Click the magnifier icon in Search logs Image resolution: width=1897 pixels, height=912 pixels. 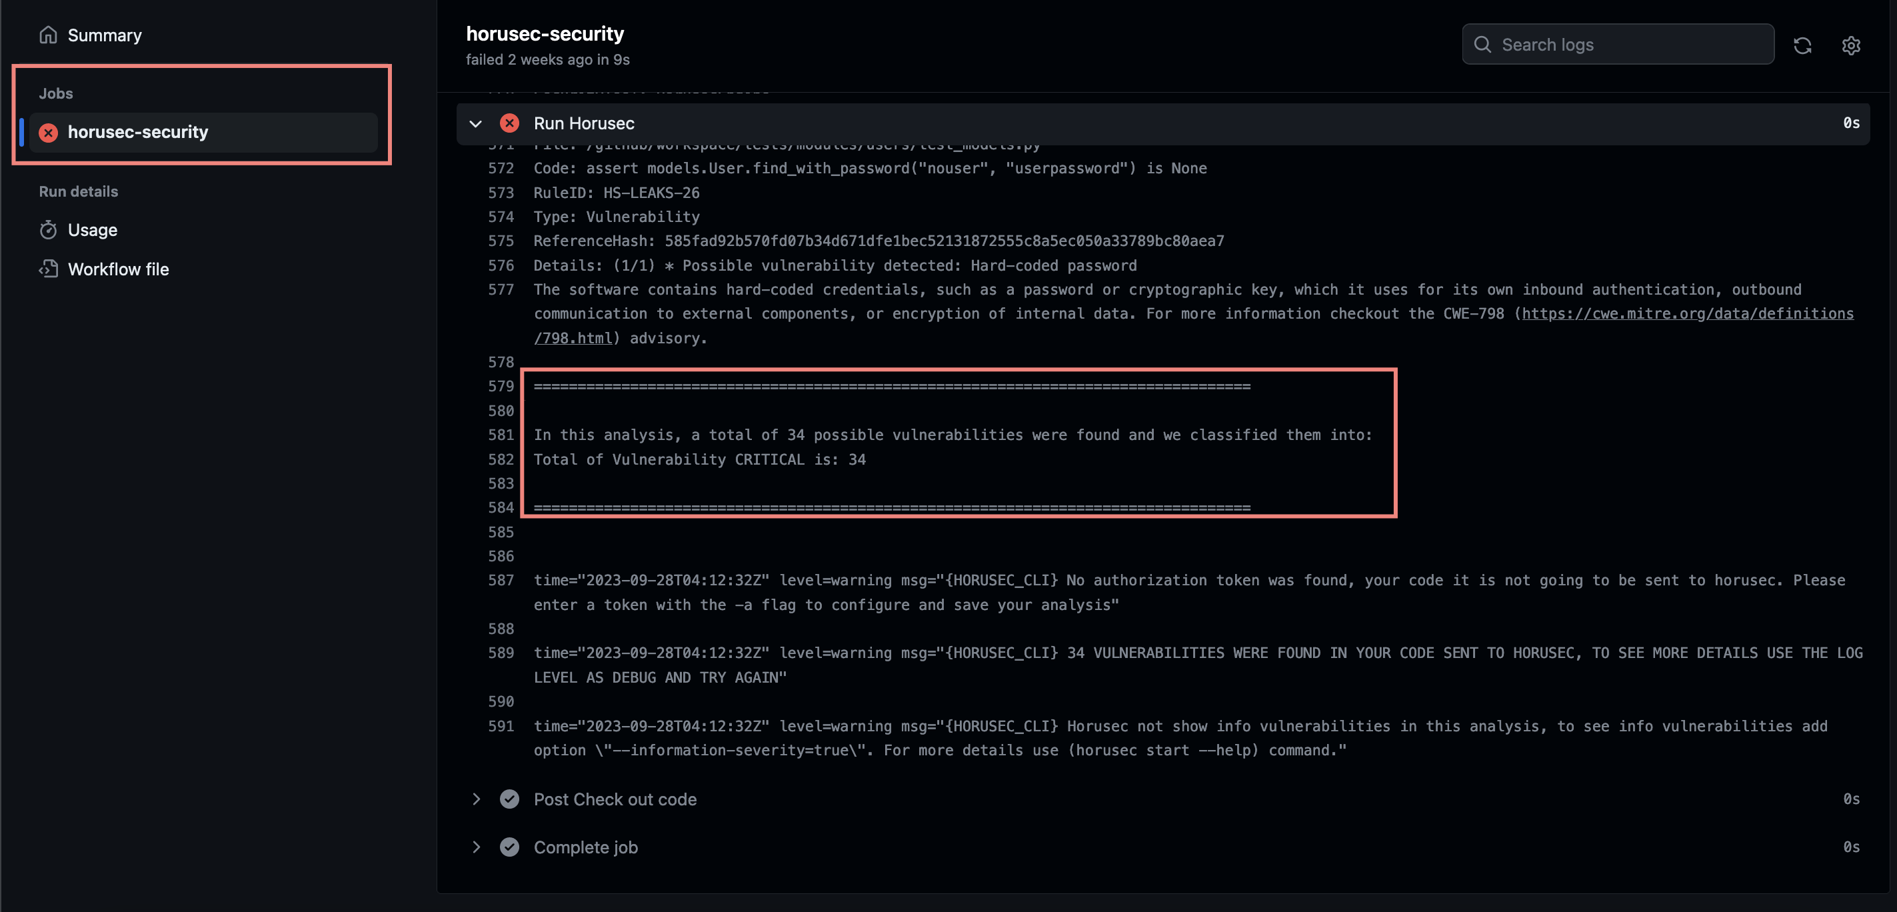click(1482, 44)
